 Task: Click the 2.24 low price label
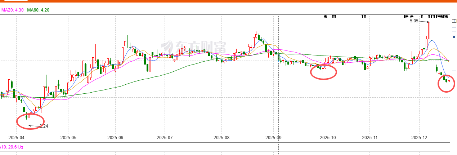pos(44,126)
